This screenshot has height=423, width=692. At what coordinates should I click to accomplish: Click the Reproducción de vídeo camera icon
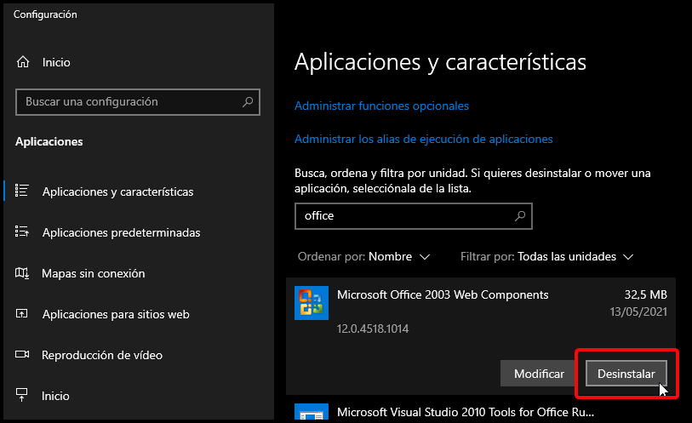(22, 354)
